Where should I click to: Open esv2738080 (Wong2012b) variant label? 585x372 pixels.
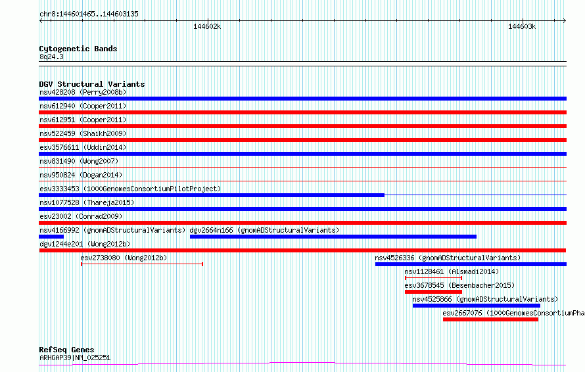pyautogui.click(x=124, y=258)
